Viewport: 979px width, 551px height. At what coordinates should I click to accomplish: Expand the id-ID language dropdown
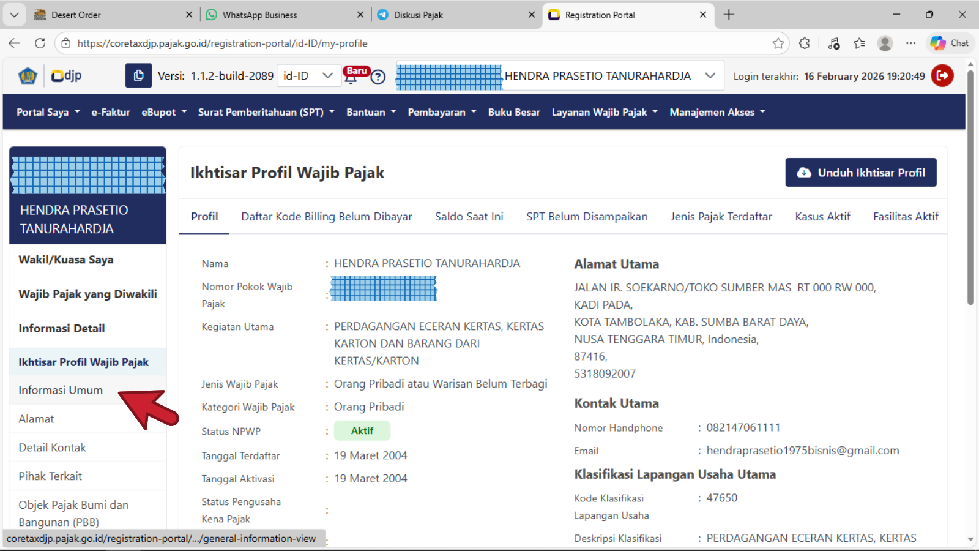coord(308,76)
